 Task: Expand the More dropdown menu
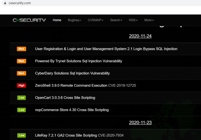pyautogui.click(x=149, y=20)
